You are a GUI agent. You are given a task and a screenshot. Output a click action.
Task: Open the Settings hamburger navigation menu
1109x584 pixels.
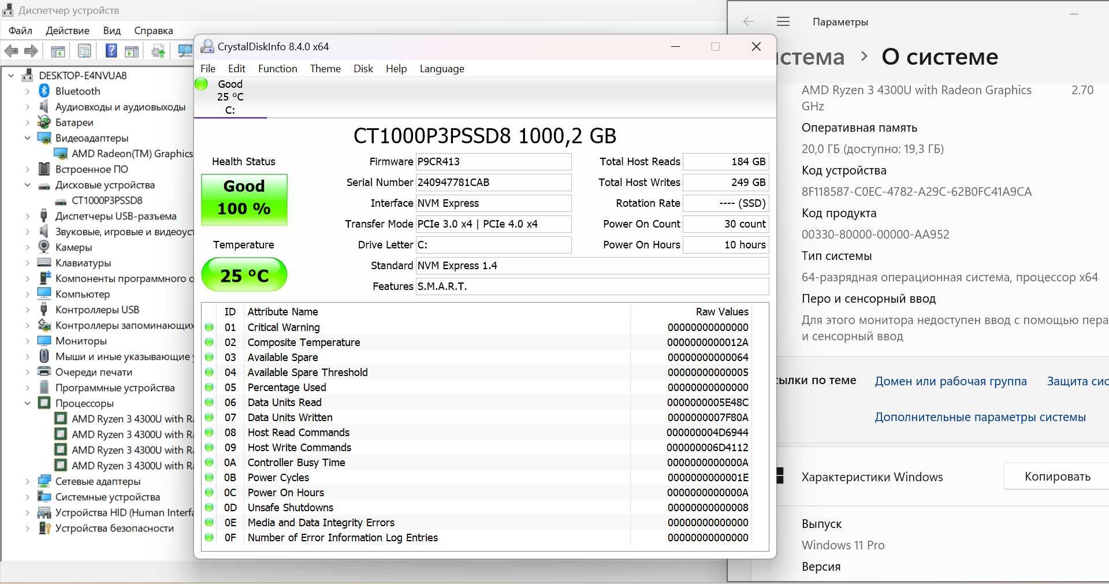click(783, 21)
